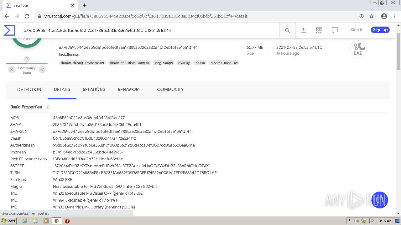The image size is (401, 225).
Task: Click the SSDEEP value
Action: pos(131,166)
